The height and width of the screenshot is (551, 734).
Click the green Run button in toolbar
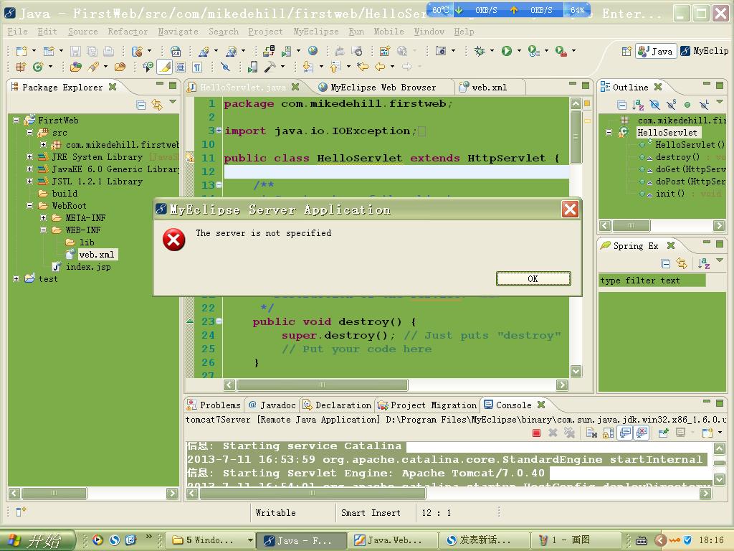point(507,51)
